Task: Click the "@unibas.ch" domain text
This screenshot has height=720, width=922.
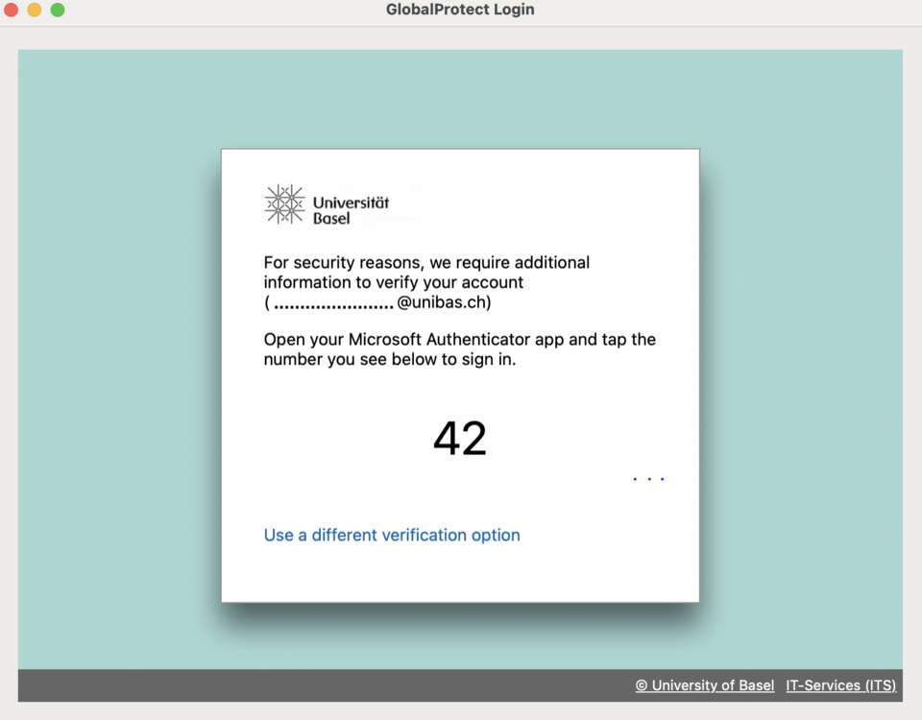Action: (442, 302)
